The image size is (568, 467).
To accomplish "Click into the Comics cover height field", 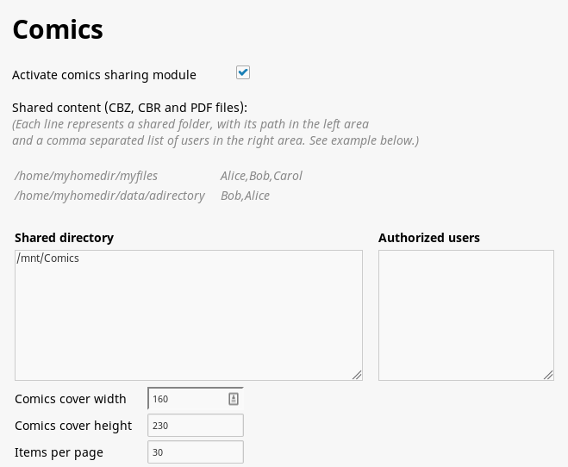I will click(x=196, y=426).
